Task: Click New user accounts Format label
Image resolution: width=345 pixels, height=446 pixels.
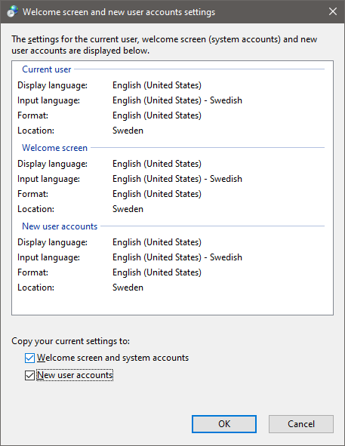Action: click(x=32, y=272)
